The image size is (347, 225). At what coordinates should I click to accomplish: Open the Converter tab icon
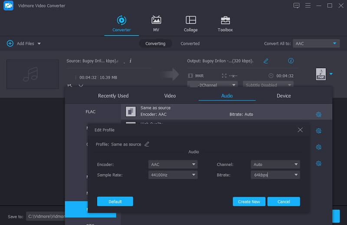(122, 20)
